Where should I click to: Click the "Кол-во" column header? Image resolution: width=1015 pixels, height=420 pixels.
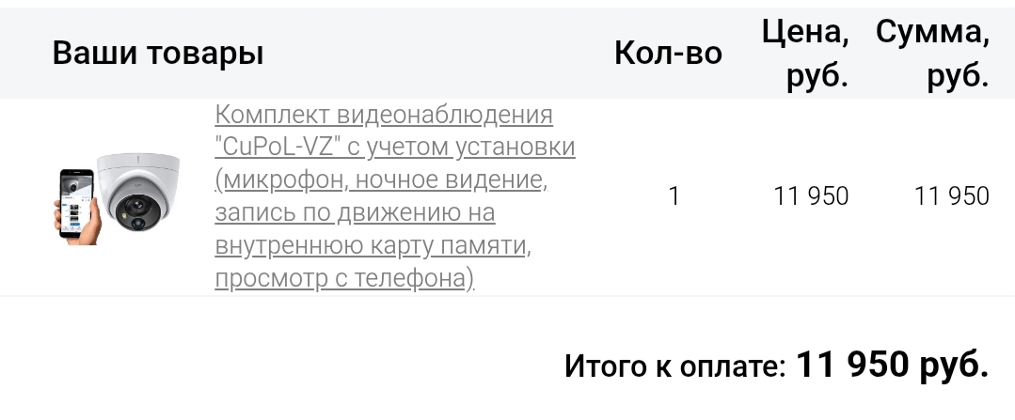[668, 53]
